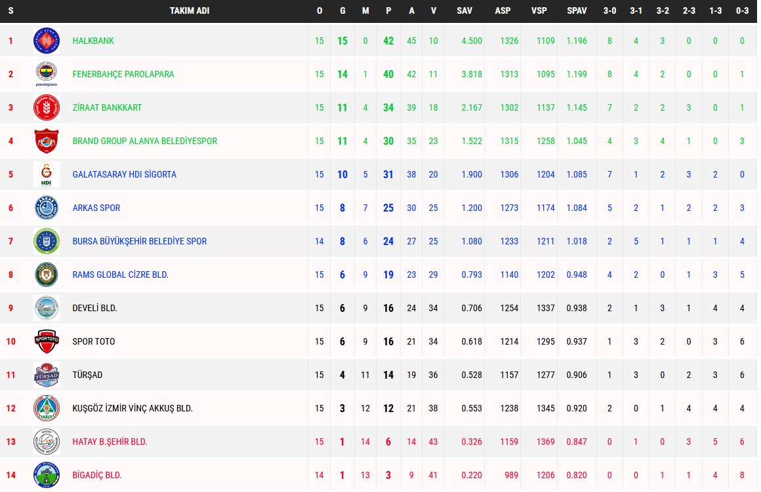Click the TAKIM ADI column header
761x492 pixels.
[x=190, y=11]
